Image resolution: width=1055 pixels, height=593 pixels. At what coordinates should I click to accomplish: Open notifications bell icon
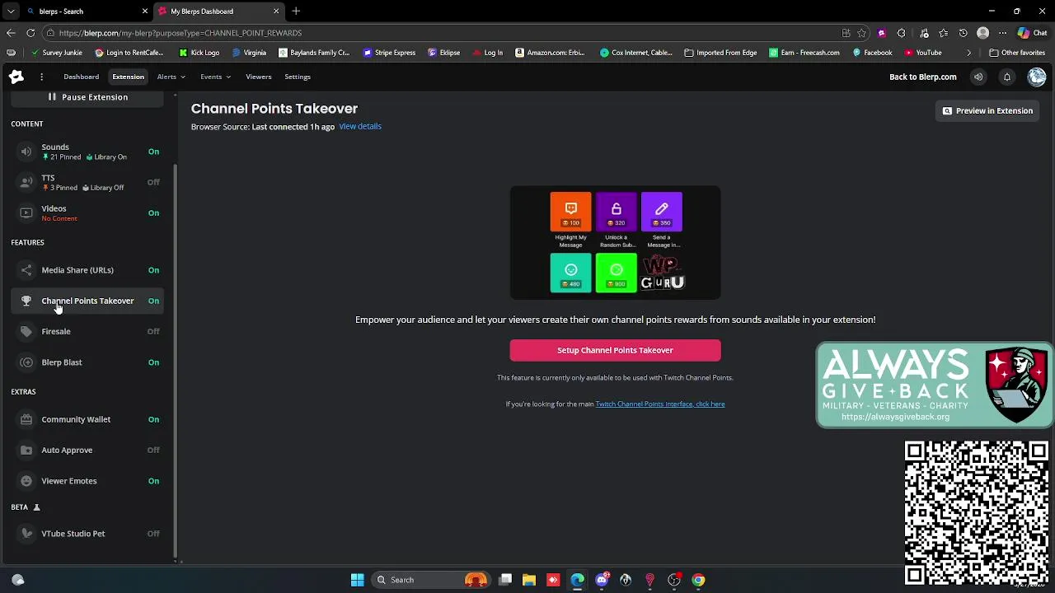[x=1006, y=77]
